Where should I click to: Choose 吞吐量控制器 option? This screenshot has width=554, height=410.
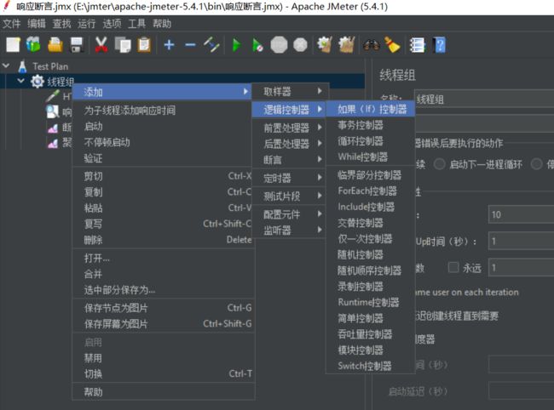(370, 333)
